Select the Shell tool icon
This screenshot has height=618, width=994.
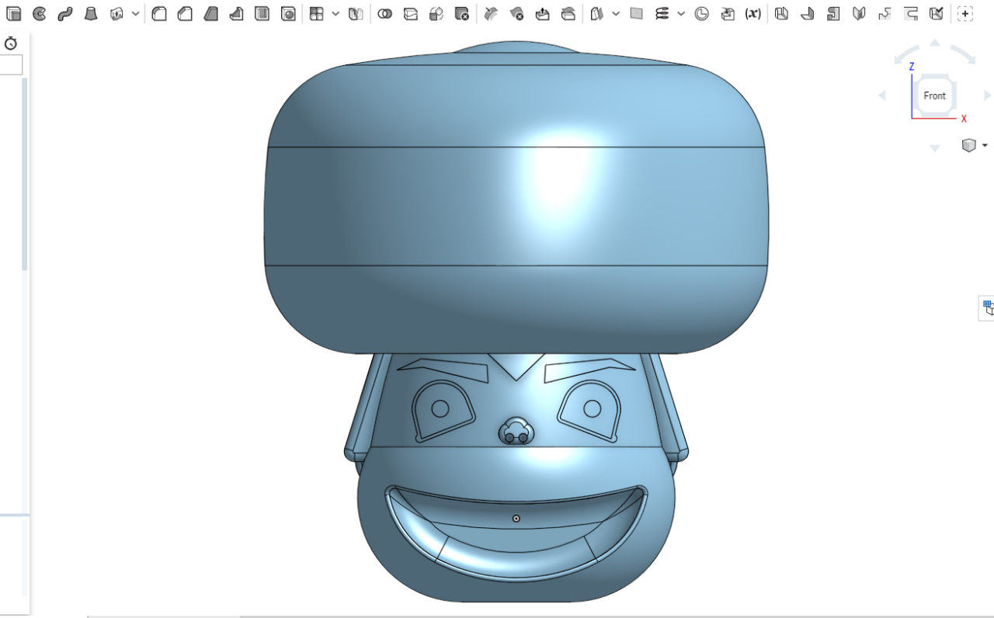pos(262,13)
